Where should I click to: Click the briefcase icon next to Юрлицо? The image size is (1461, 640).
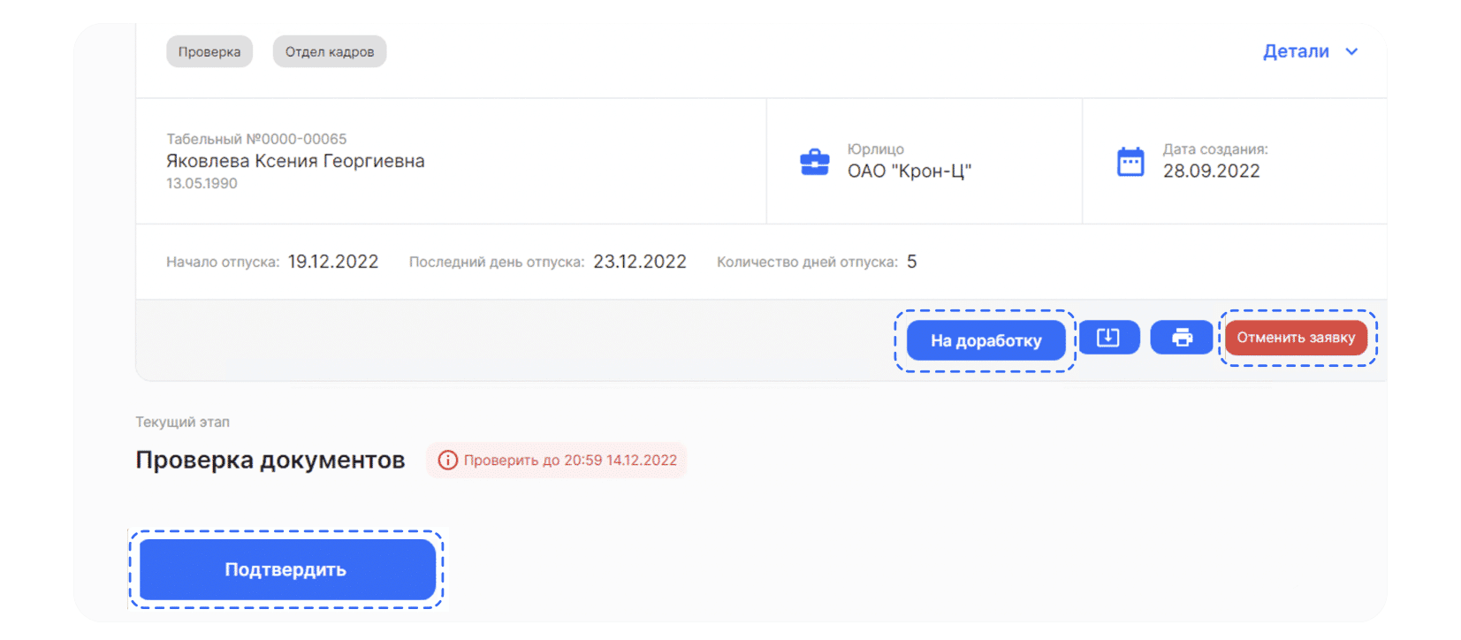(814, 162)
